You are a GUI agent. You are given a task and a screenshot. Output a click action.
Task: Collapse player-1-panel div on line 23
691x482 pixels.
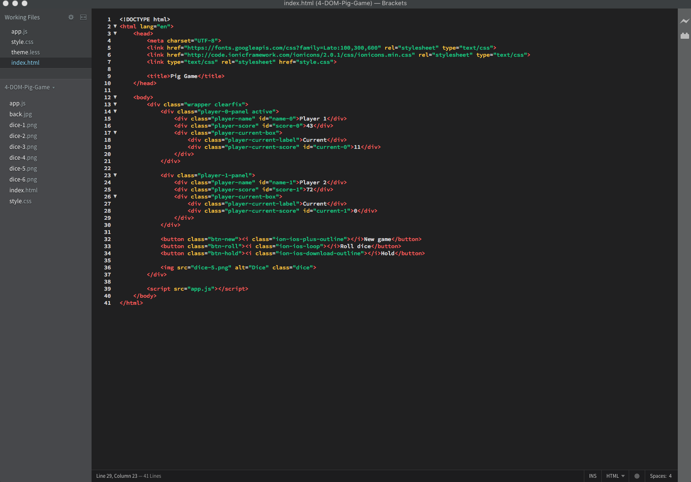(x=115, y=175)
